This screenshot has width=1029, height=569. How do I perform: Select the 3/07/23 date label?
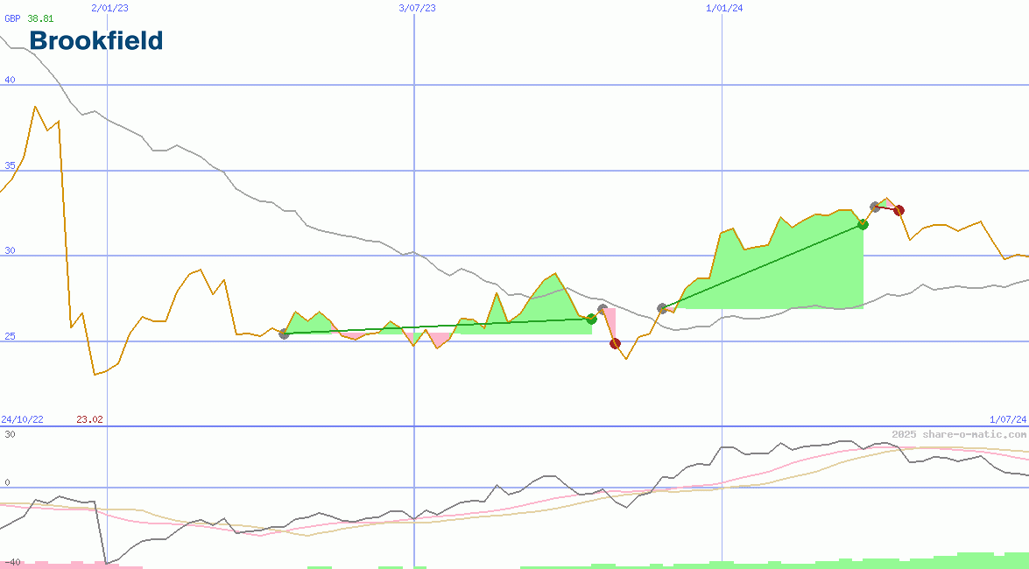pyautogui.click(x=417, y=8)
